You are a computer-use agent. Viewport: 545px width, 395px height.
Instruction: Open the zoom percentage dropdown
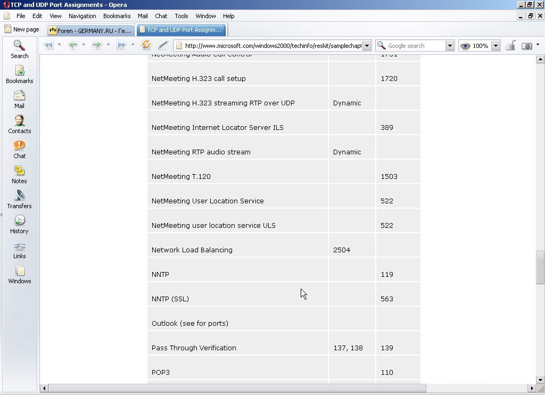tap(496, 46)
